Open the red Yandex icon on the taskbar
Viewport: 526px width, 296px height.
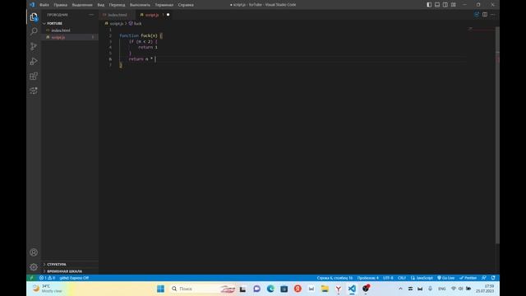(x=298, y=289)
